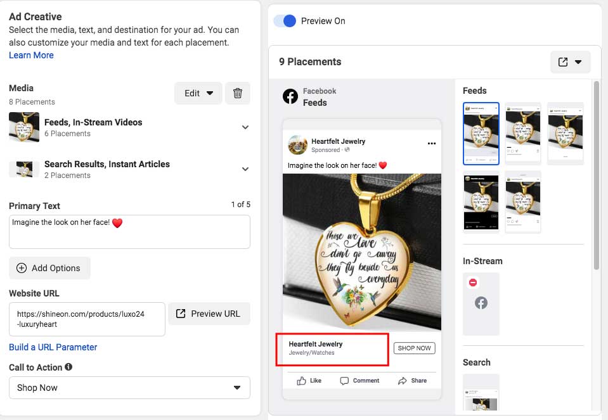Select the third Feeds preview thumbnail
The width and height of the screenshot is (608, 420).
[x=566, y=134]
